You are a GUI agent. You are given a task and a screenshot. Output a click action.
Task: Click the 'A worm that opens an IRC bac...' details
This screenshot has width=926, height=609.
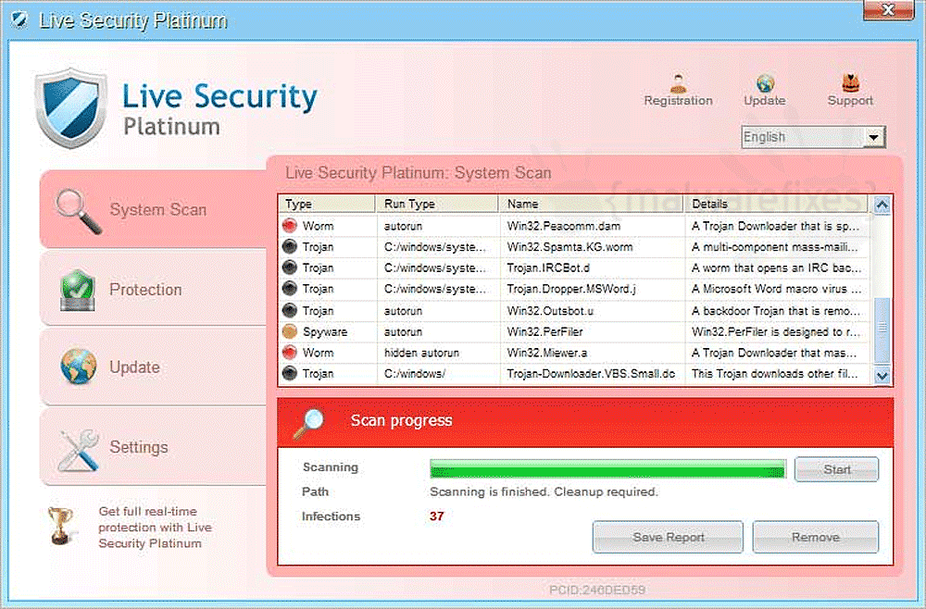click(x=776, y=267)
